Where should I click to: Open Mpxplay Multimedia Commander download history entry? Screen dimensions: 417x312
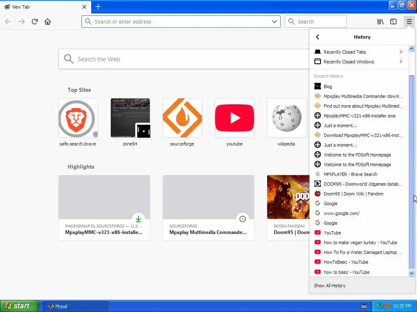358,96
